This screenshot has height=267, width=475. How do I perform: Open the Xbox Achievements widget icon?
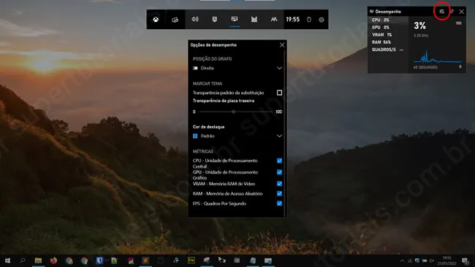(x=214, y=20)
